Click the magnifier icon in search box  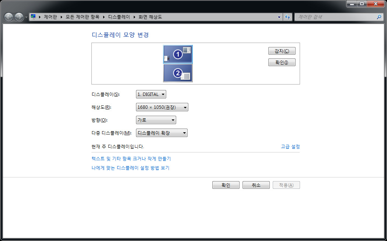(379, 17)
